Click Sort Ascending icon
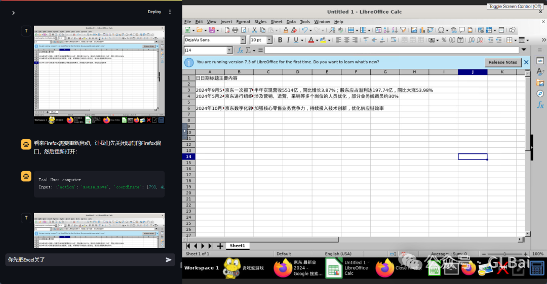 click(386, 30)
